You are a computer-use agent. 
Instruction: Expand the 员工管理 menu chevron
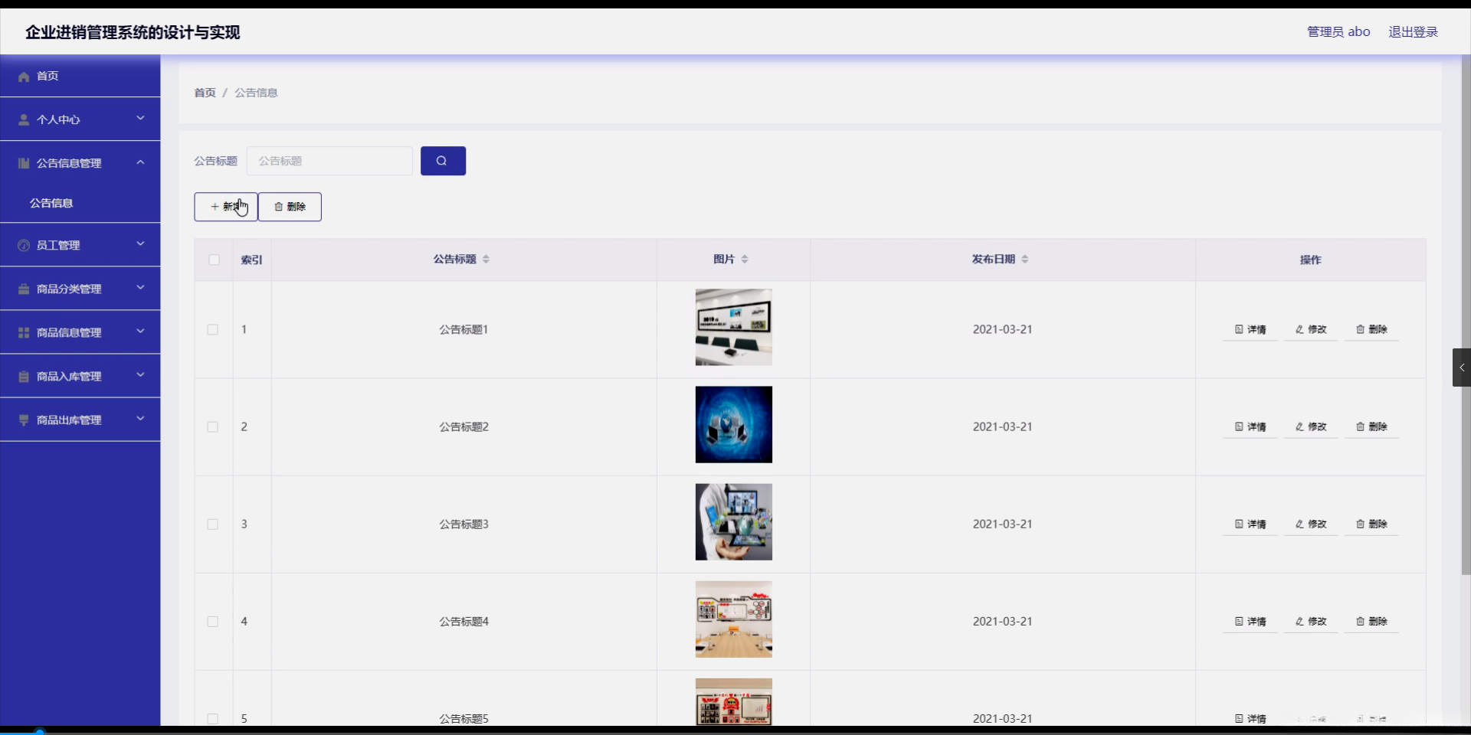(140, 243)
